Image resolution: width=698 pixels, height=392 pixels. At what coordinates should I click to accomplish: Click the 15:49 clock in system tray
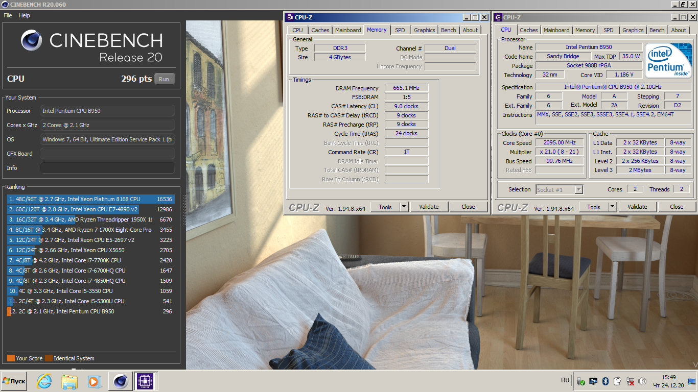point(668,377)
